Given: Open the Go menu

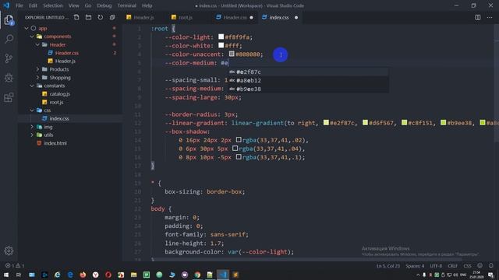Looking at the screenshot, I should [x=88, y=5].
